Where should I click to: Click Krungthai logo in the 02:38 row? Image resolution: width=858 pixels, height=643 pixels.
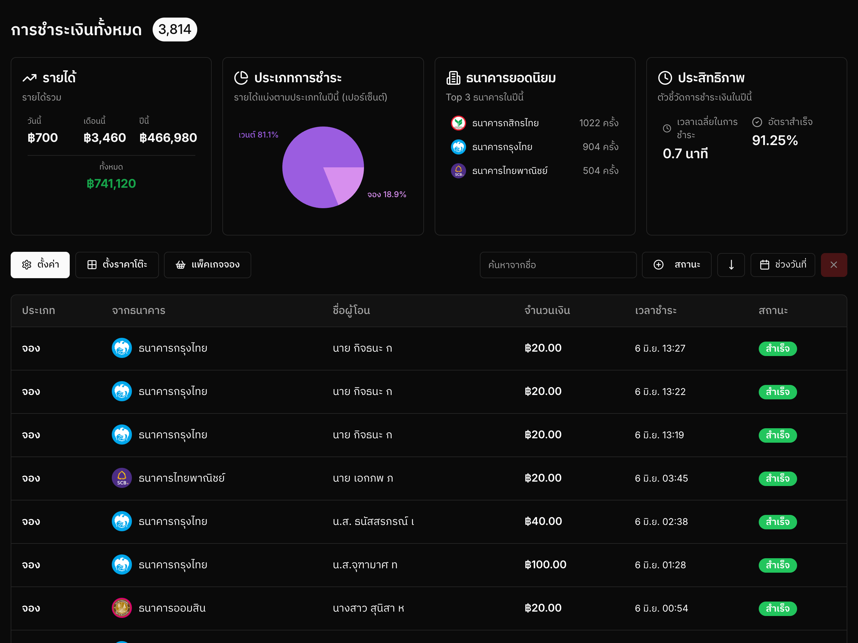click(122, 521)
